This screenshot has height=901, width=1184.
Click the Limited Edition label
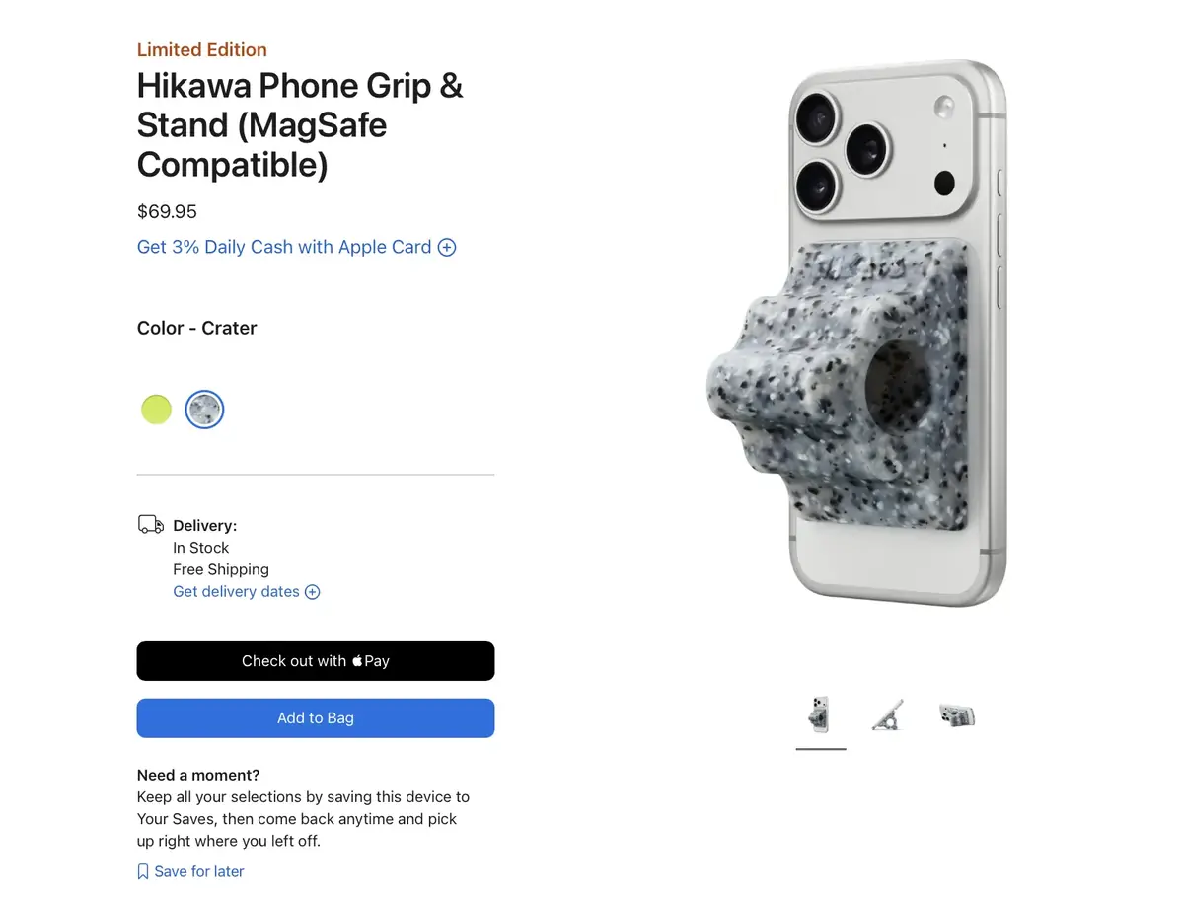(201, 49)
